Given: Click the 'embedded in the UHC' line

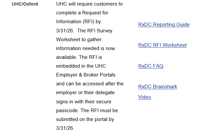Looking at the screenshot, I should click(81, 66).
